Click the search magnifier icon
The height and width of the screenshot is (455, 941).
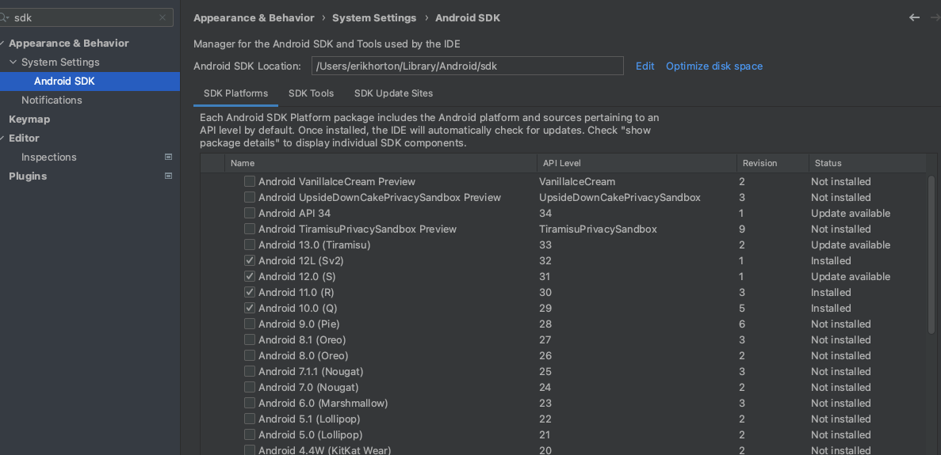click(4, 18)
